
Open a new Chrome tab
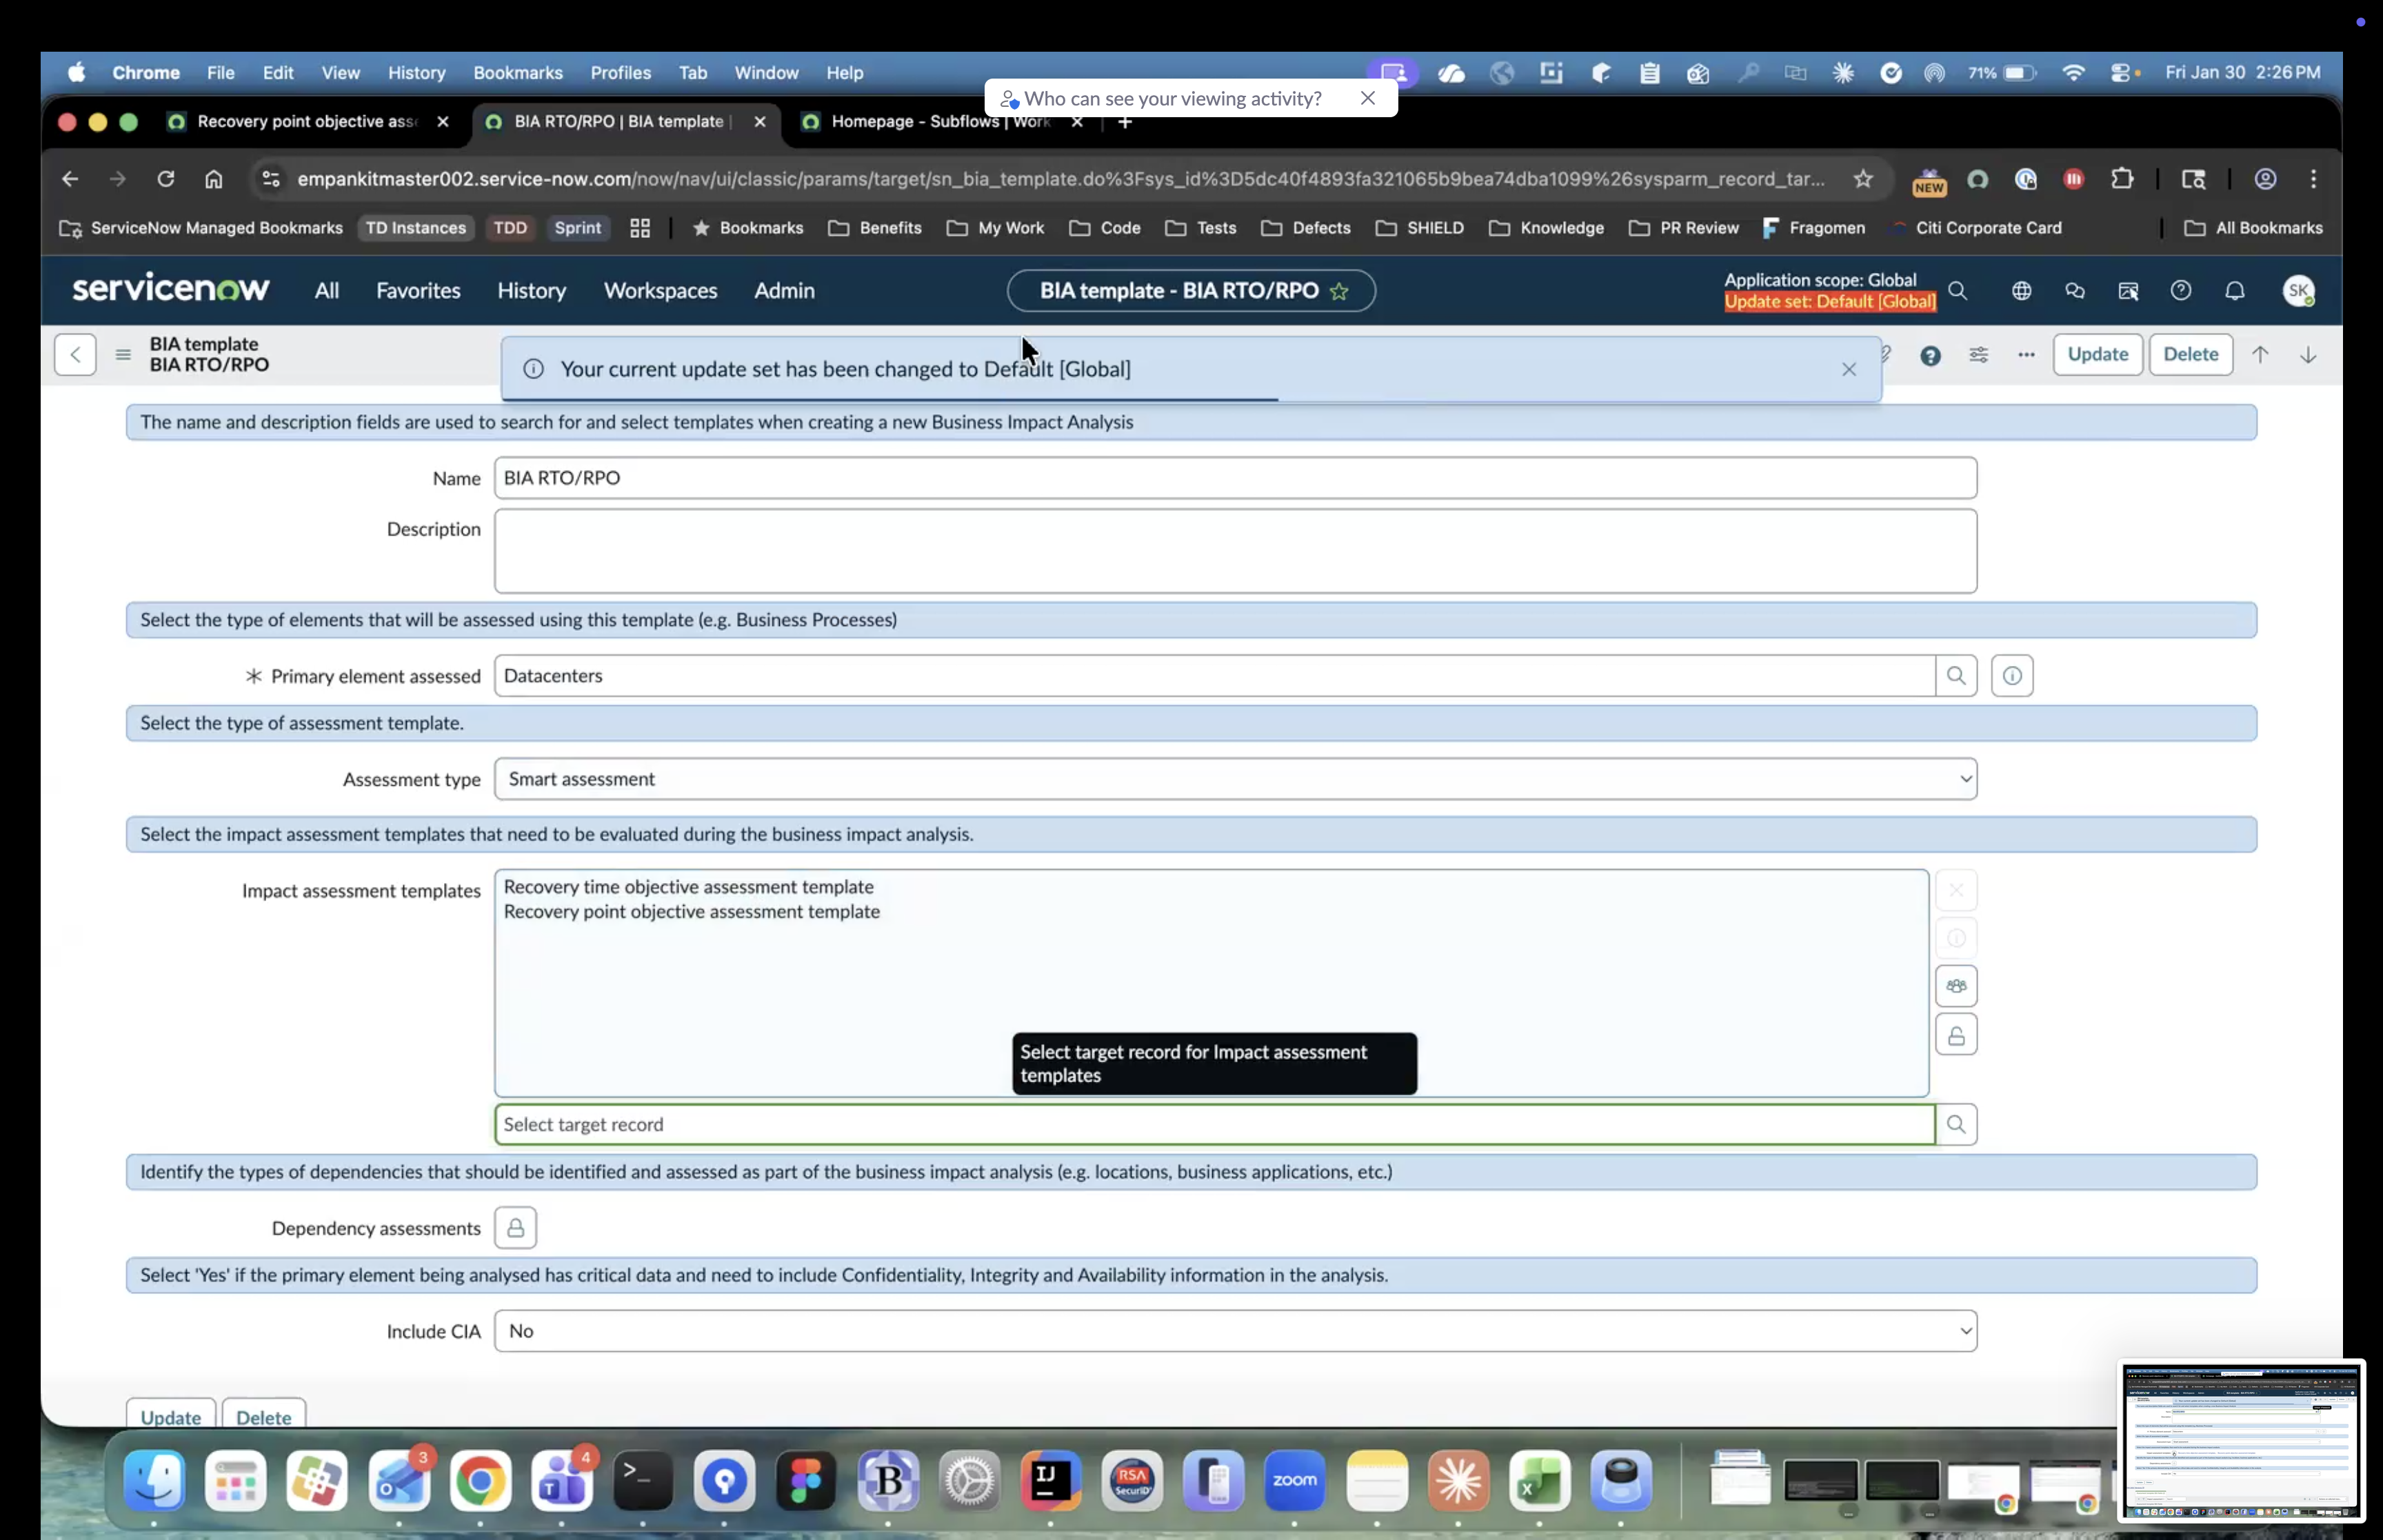tap(1125, 122)
